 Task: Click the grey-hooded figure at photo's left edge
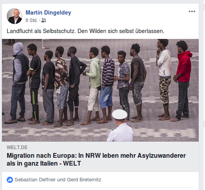[19, 83]
